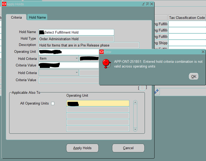
Task: Maximize the Apply Holds window
Action: (147, 4)
